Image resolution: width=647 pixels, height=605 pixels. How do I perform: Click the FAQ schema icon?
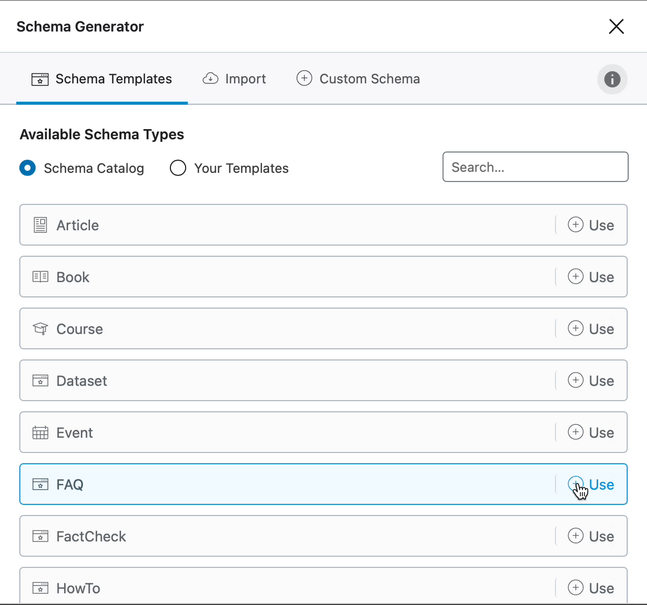pos(40,484)
